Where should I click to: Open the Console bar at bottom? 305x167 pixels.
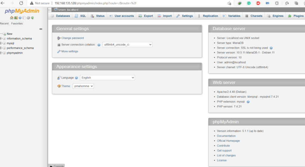(57, 166)
